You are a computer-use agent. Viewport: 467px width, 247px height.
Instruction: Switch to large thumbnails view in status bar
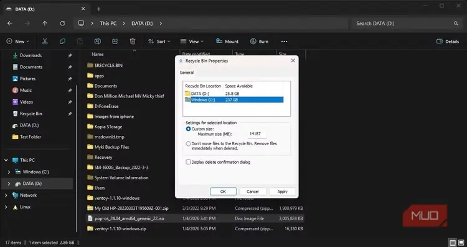pos(460,243)
